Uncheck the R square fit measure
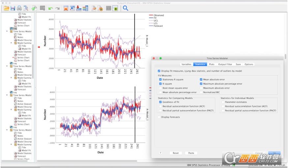The width and height of the screenshot is (288, 168). click(160, 84)
